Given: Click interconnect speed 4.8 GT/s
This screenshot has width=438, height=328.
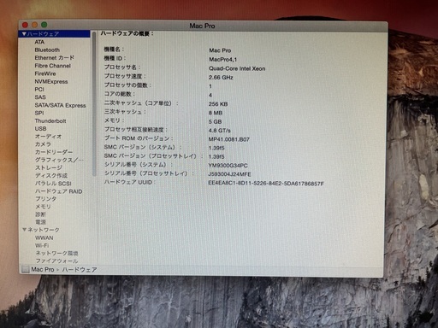Looking at the screenshot, I should (x=219, y=131).
